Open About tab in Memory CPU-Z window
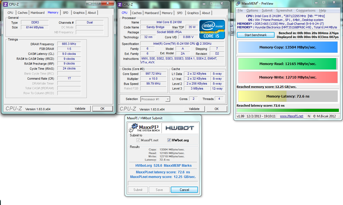The height and width of the screenshot is (205, 343). click(92, 13)
